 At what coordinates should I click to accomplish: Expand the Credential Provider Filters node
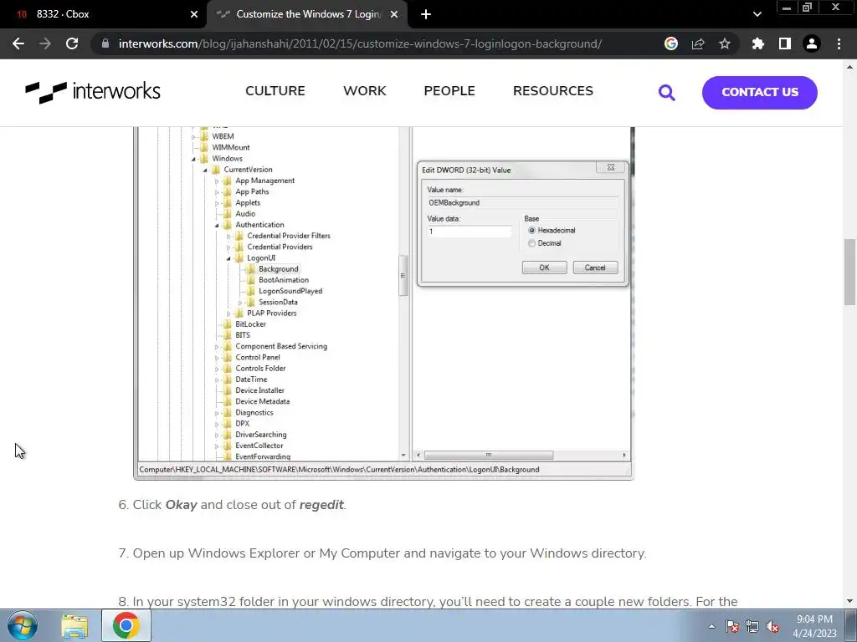click(x=229, y=237)
